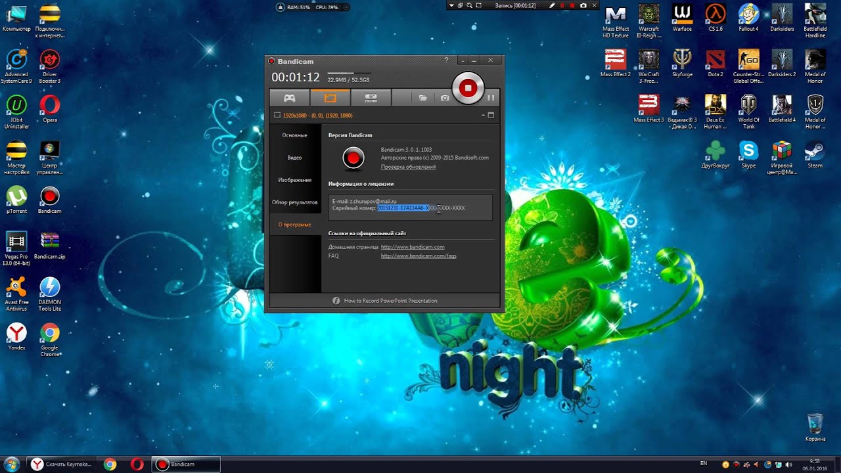Viewport: 841px width, 473px height.
Task: Select HDMI device recording mode
Action: click(371, 98)
